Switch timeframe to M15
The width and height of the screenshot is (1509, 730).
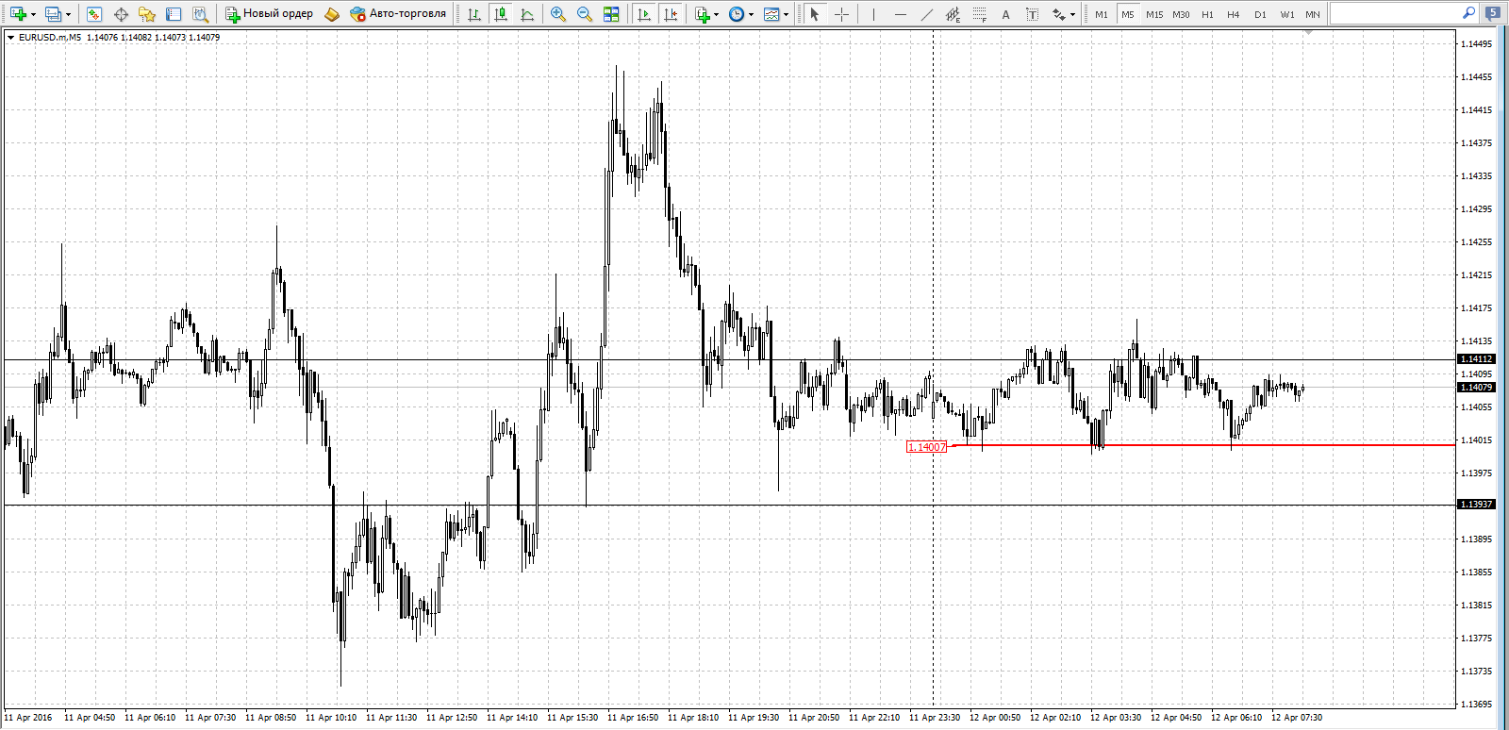coord(1154,14)
